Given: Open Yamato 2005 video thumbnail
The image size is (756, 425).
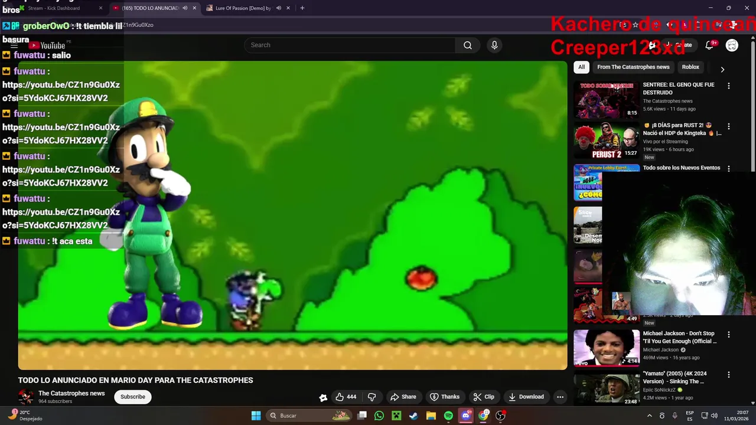Looking at the screenshot, I should [607, 388].
